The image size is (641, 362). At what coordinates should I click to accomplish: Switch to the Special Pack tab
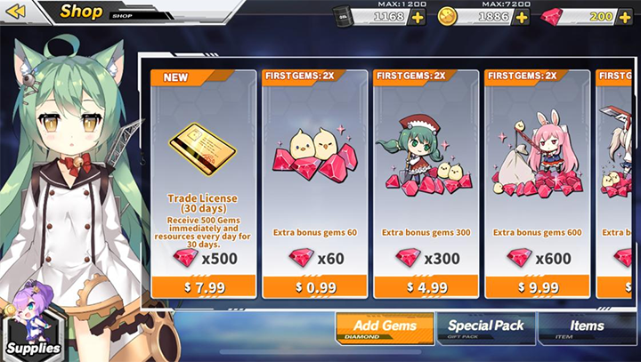click(486, 328)
